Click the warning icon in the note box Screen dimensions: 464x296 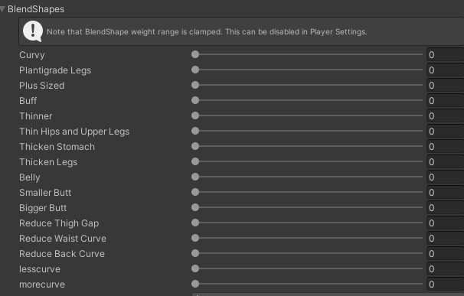click(x=33, y=31)
